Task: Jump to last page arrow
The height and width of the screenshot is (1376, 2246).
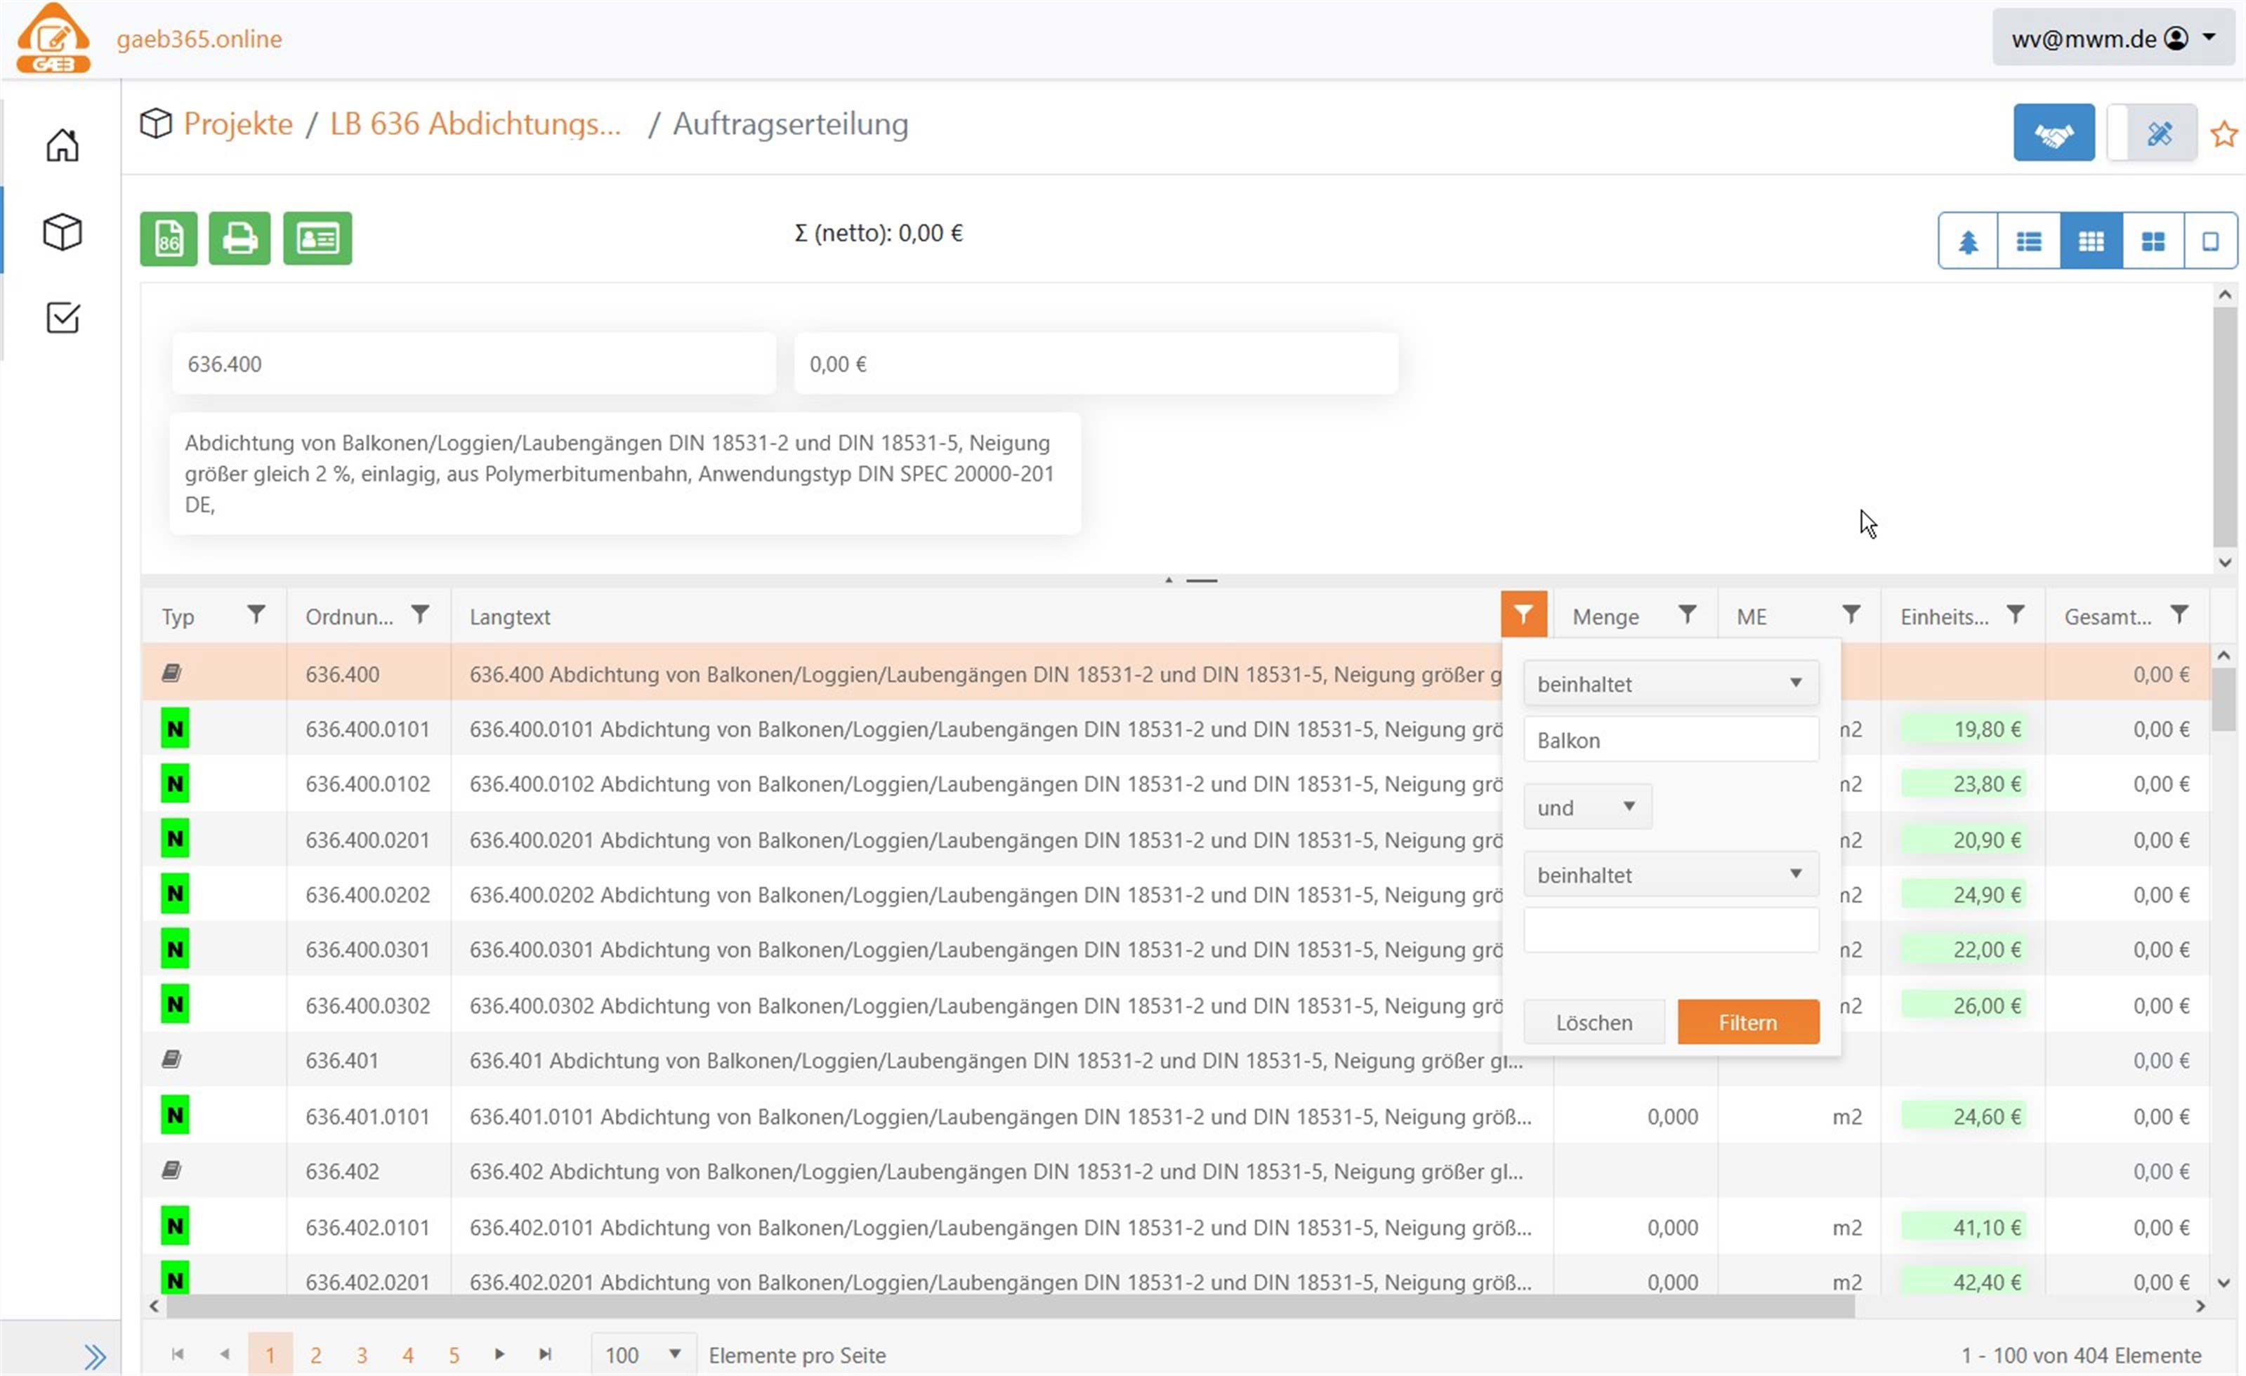Action: (x=545, y=1355)
